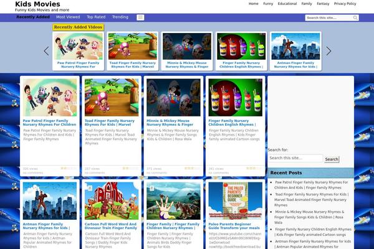Viewport: 374px width, 249px height.
Task: Switch to Most Viewed tab
Action: [68, 17]
